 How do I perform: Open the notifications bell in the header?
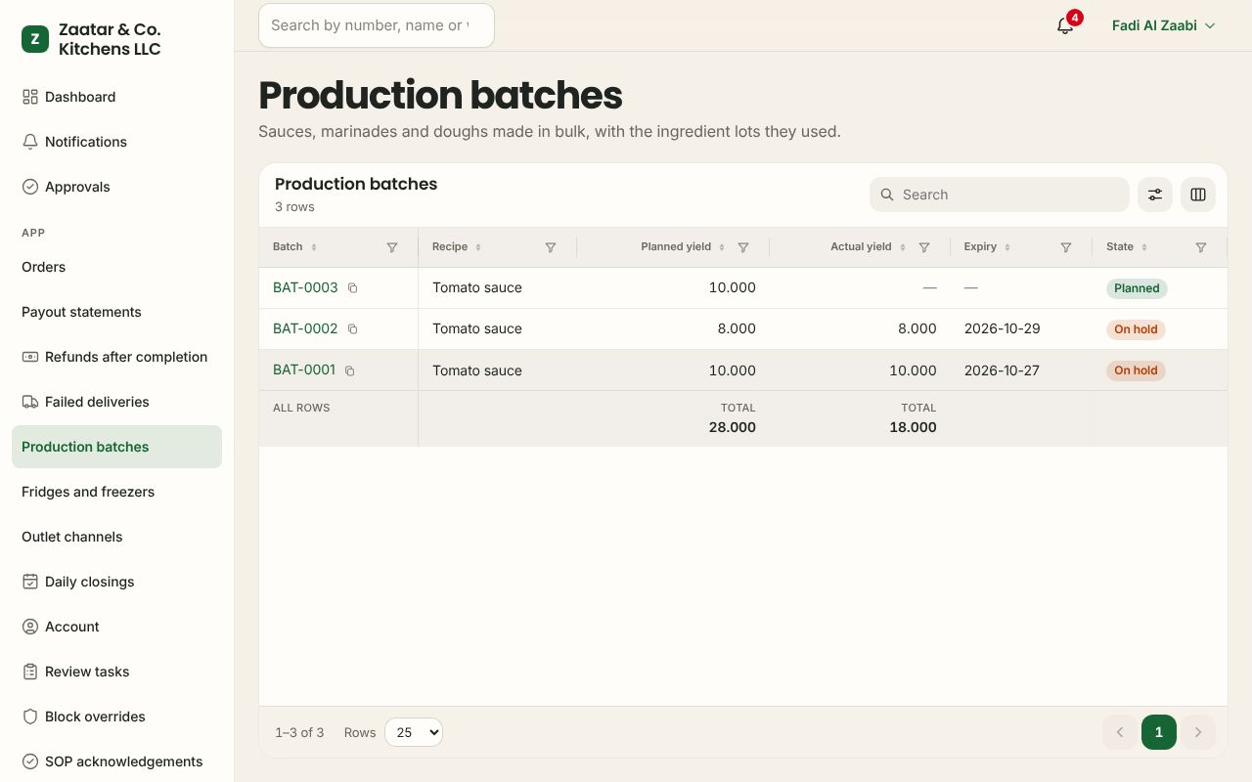coord(1065,25)
